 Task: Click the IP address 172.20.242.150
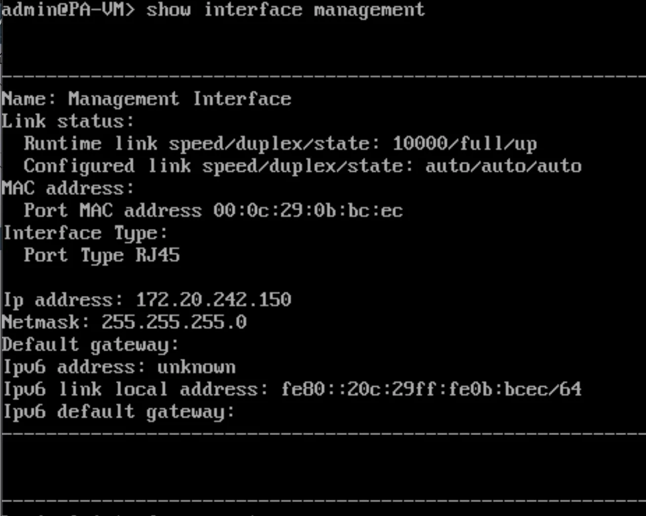click(214, 299)
